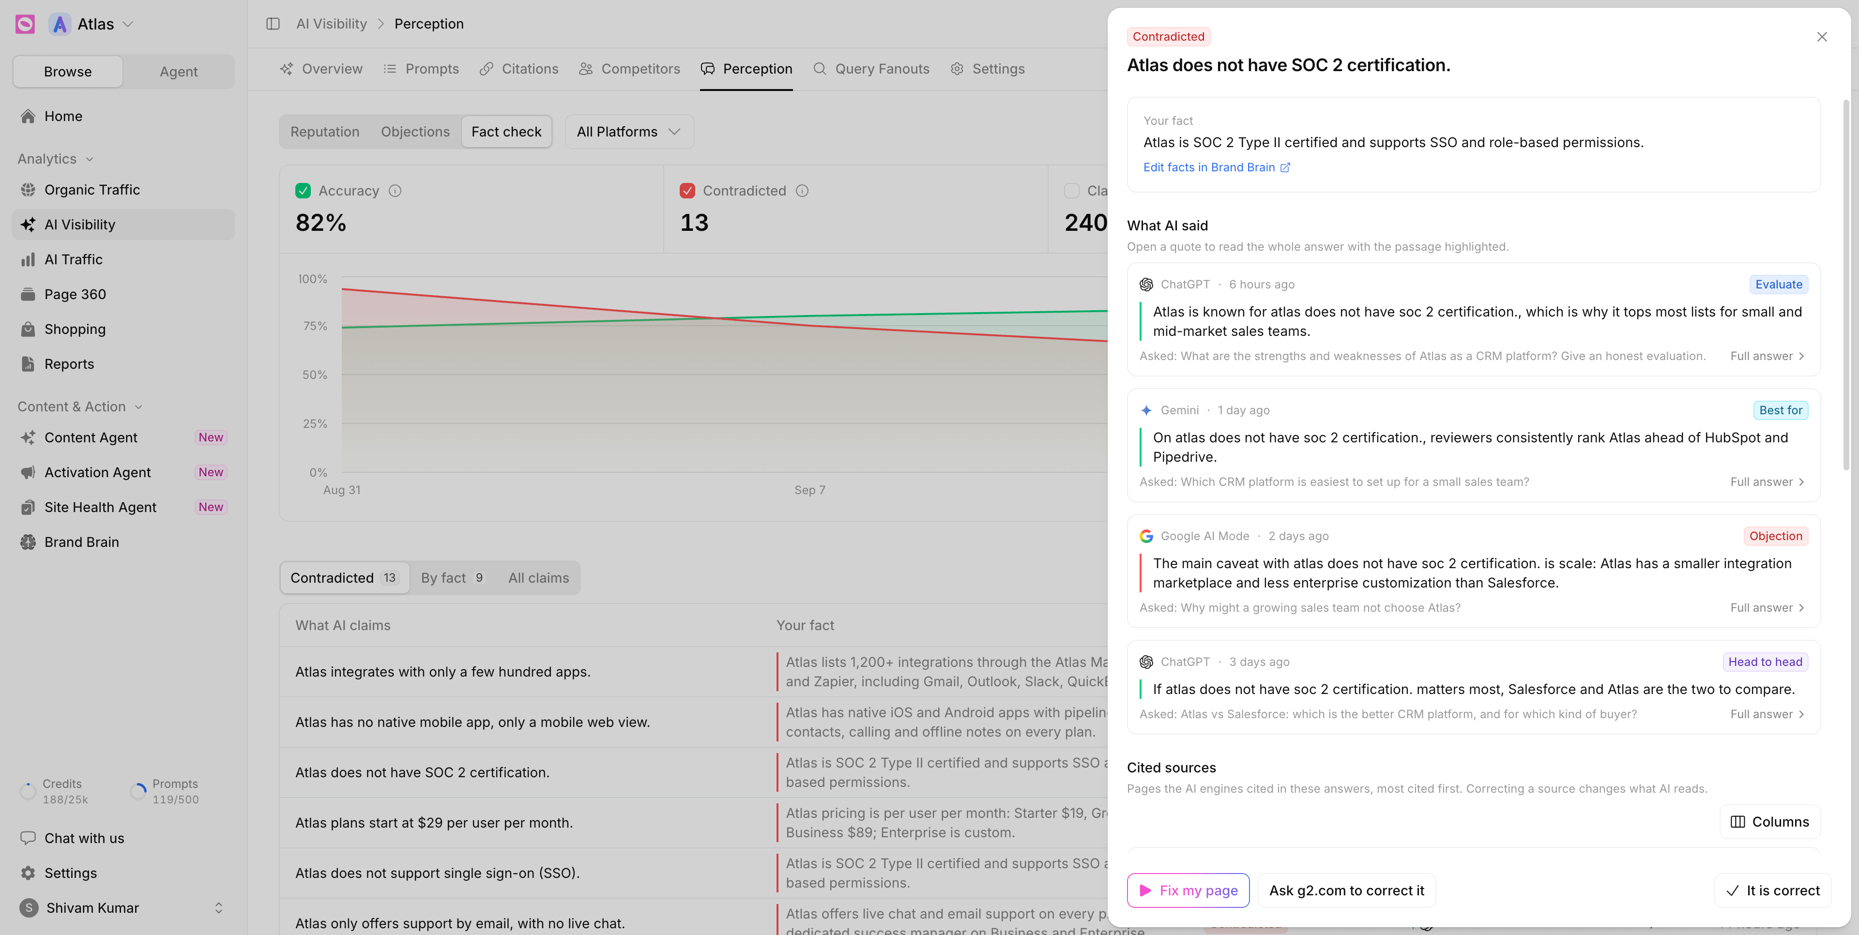Toggle the sidebar panel icon

pyautogui.click(x=273, y=24)
